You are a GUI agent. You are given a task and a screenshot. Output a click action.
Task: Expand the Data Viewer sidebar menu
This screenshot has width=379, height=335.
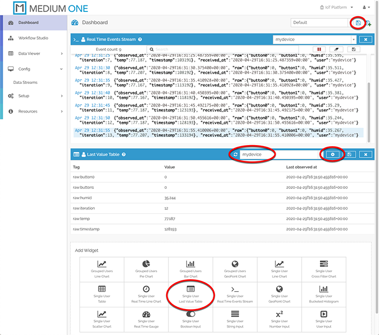pyautogui.click(x=35, y=54)
